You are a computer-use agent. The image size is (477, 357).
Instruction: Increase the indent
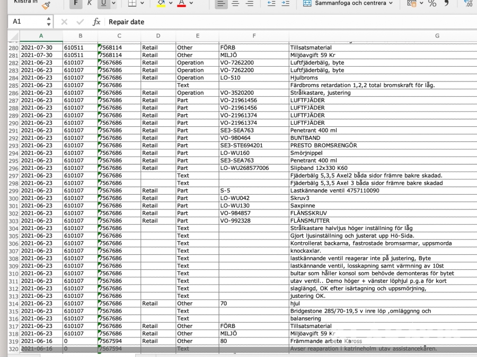point(285,4)
